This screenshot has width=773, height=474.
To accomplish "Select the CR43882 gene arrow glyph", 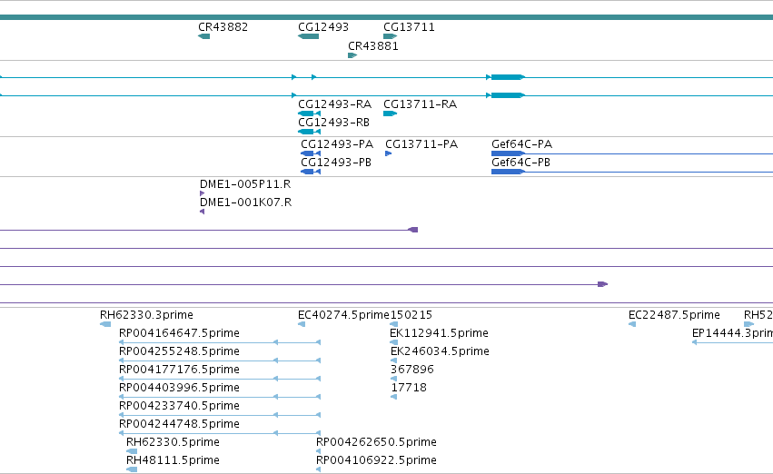I will click(x=204, y=36).
